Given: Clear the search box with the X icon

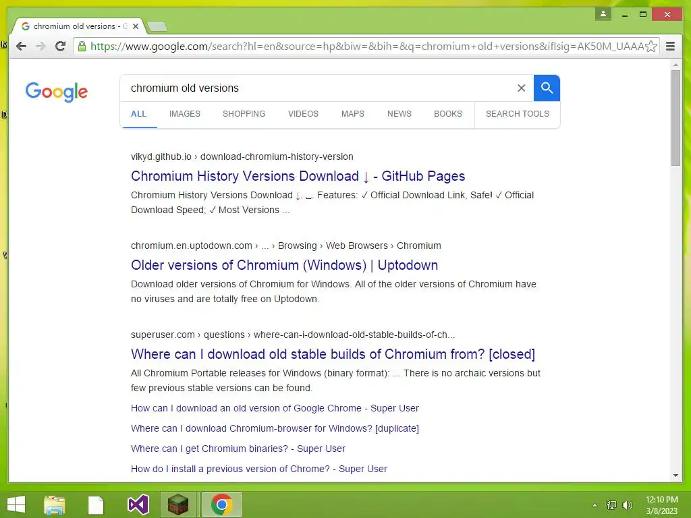Looking at the screenshot, I should [522, 88].
